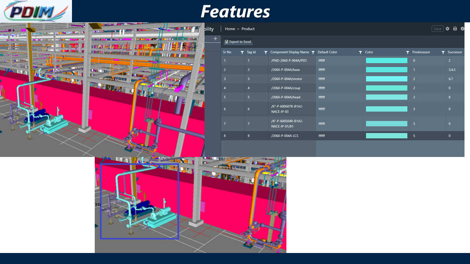Select the Product breadcrumb

(248, 29)
